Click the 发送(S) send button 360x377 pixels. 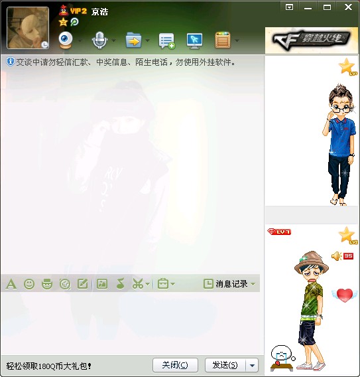pos(225,365)
